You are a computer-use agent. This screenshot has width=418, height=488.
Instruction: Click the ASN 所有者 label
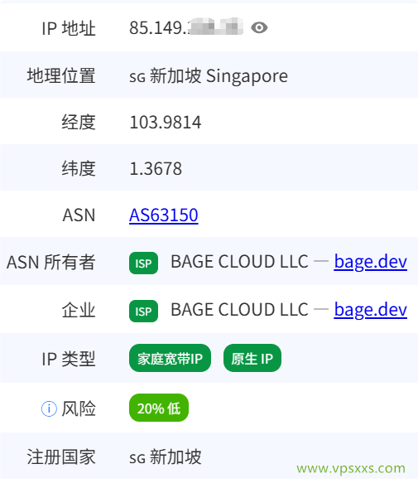pos(51,262)
